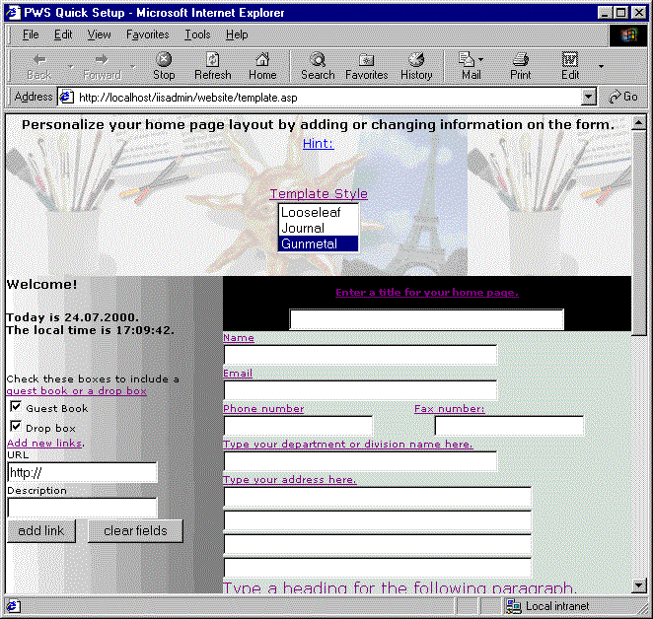This screenshot has width=653, height=619.
Task: Click the Fax number link
Action: click(x=450, y=408)
